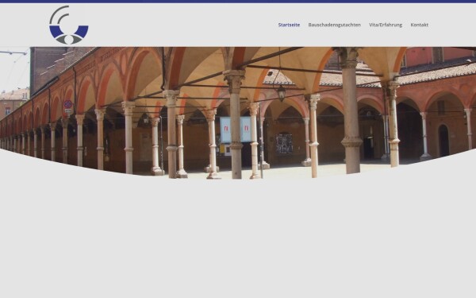Viewport: 476px width, 298px height.
Task: Open the Startseite menu item
Action: point(289,25)
